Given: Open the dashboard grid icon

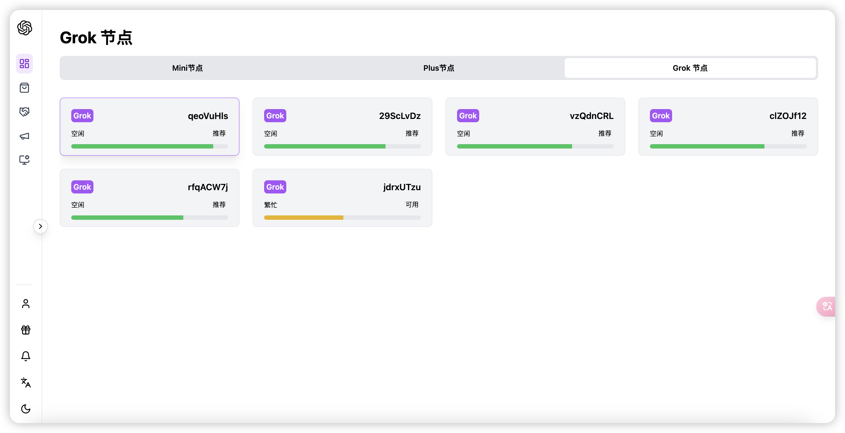Looking at the screenshot, I should point(25,63).
